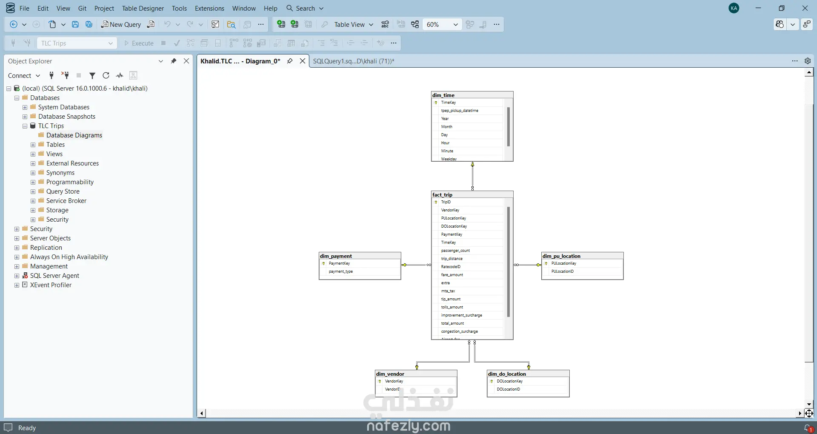Toggle pin on Object Explorer panel

click(174, 61)
